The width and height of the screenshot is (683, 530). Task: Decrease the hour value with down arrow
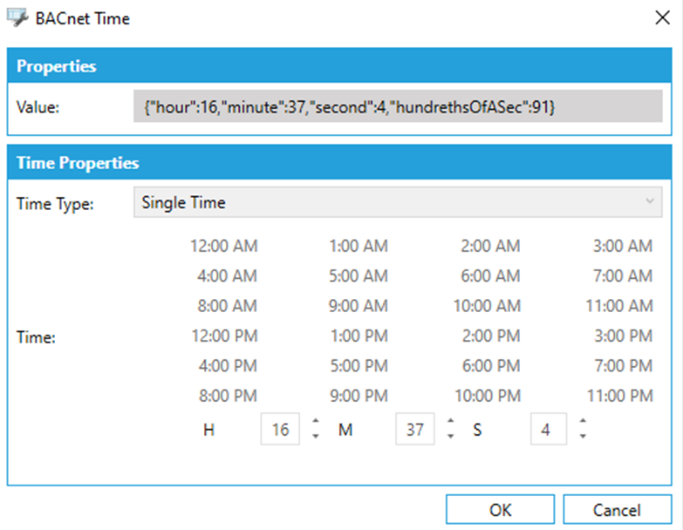[316, 436]
